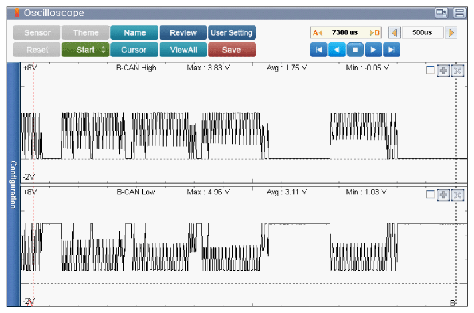This screenshot has width=474, height=313.
Task: Decrease the 500us time base
Action: click(394, 32)
